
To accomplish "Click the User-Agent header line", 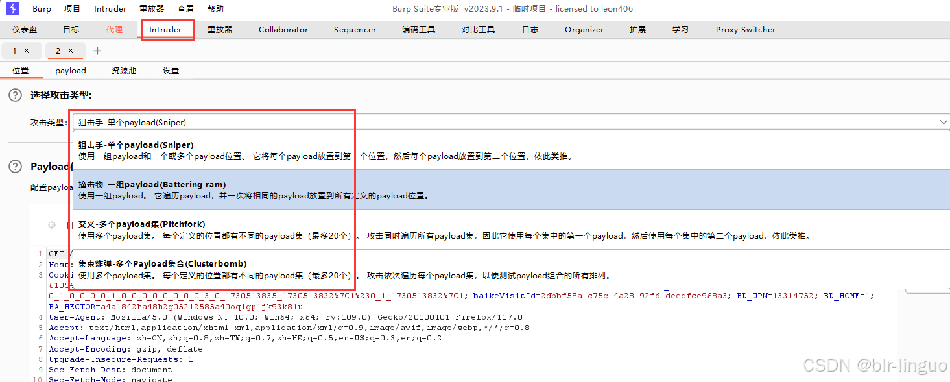I will pyautogui.click(x=285, y=317).
